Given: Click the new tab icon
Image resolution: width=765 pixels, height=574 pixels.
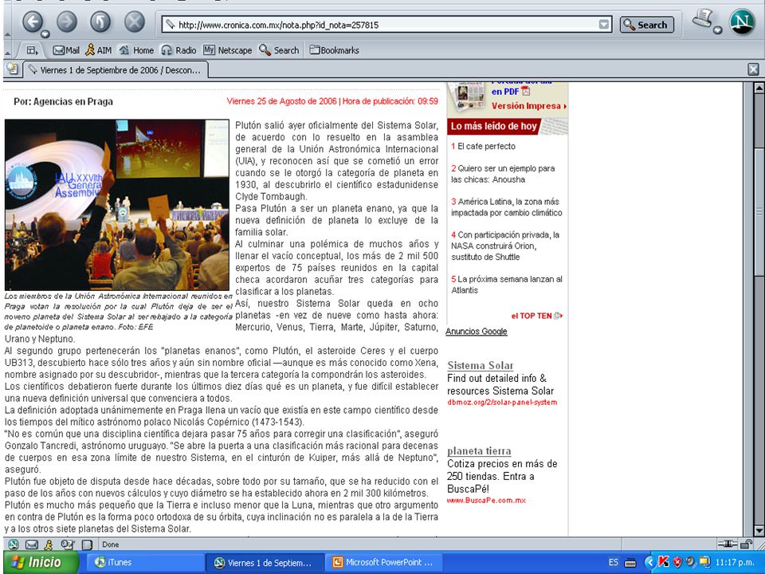Looking at the screenshot, I should (12, 69).
